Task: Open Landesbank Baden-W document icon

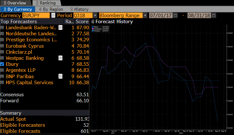Action: (x=60, y=28)
